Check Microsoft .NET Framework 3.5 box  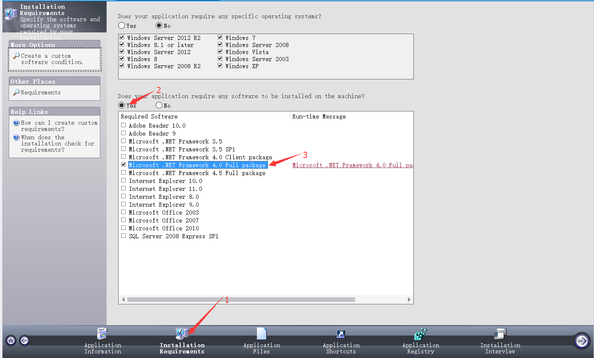(124, 141)
